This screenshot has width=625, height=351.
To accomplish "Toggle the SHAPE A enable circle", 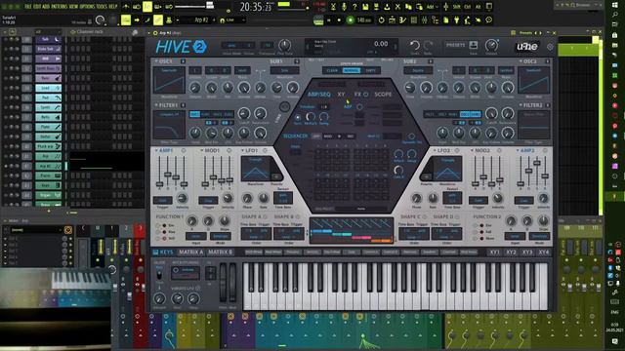I will point(265,216).
